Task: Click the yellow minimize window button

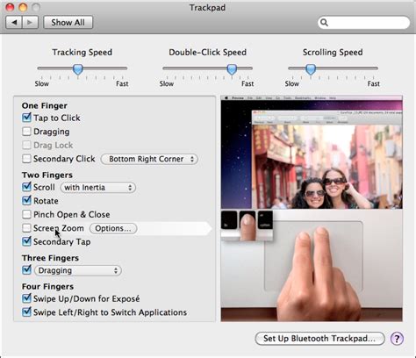Action: click(23, 7)
